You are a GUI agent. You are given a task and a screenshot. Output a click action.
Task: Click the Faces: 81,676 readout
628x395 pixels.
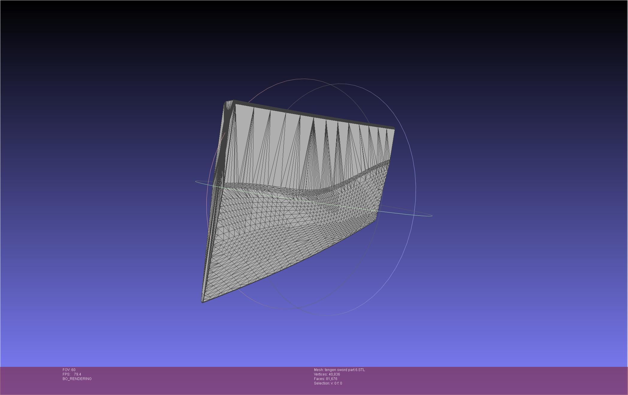pos(325,379)
